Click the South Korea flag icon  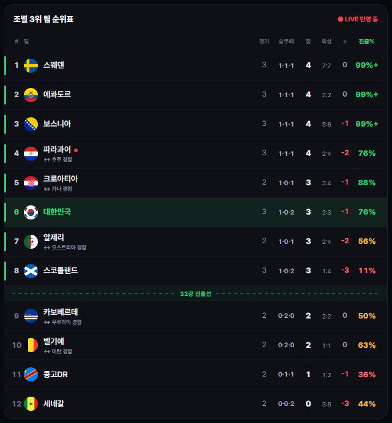tap(31, 212)
